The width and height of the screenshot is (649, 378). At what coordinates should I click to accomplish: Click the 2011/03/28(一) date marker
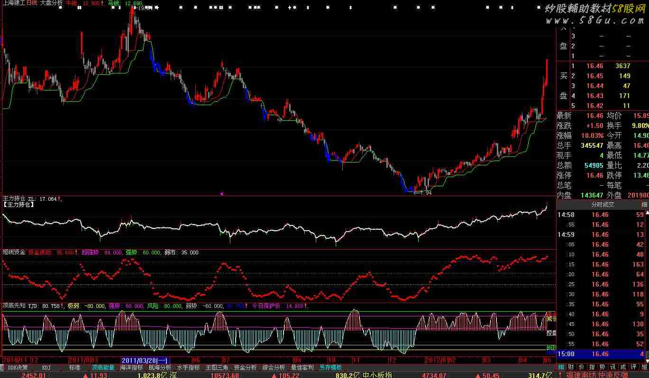coord(145,360)
